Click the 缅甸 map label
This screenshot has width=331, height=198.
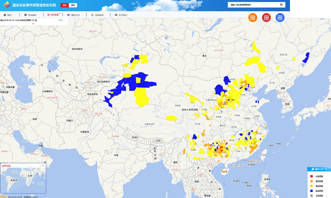[175, 162]
